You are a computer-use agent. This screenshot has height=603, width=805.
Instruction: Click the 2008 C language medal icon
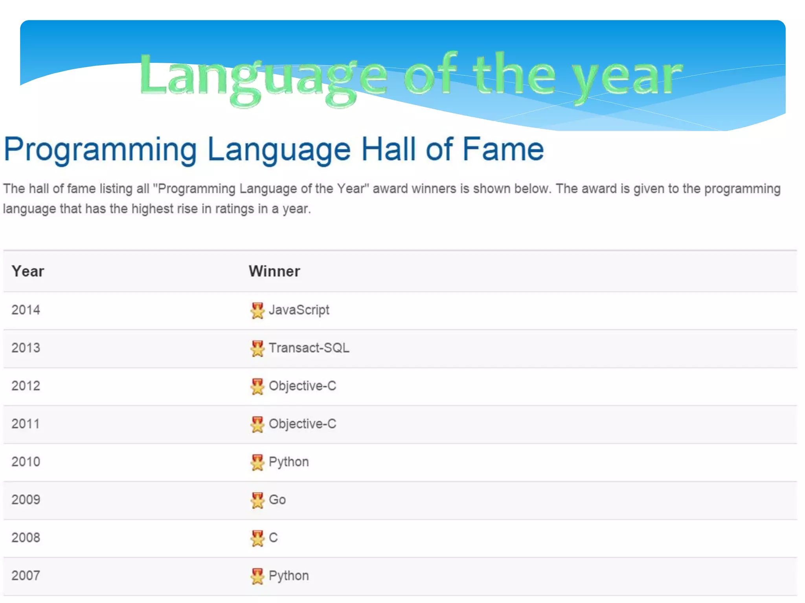tap(257, 538)
